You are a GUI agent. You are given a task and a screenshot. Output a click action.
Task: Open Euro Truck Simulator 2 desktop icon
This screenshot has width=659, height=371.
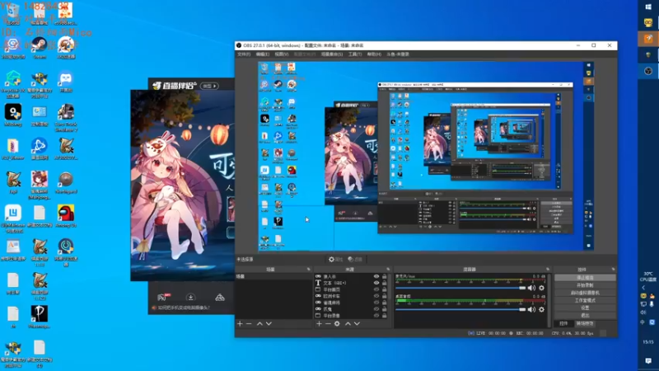66,118
